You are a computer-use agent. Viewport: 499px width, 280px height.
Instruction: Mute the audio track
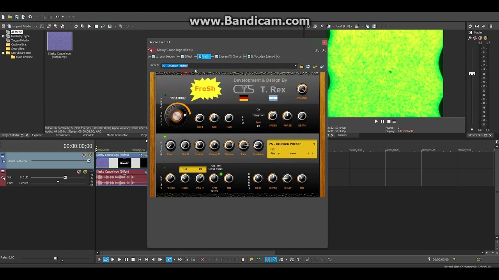(x=79, y=171)
